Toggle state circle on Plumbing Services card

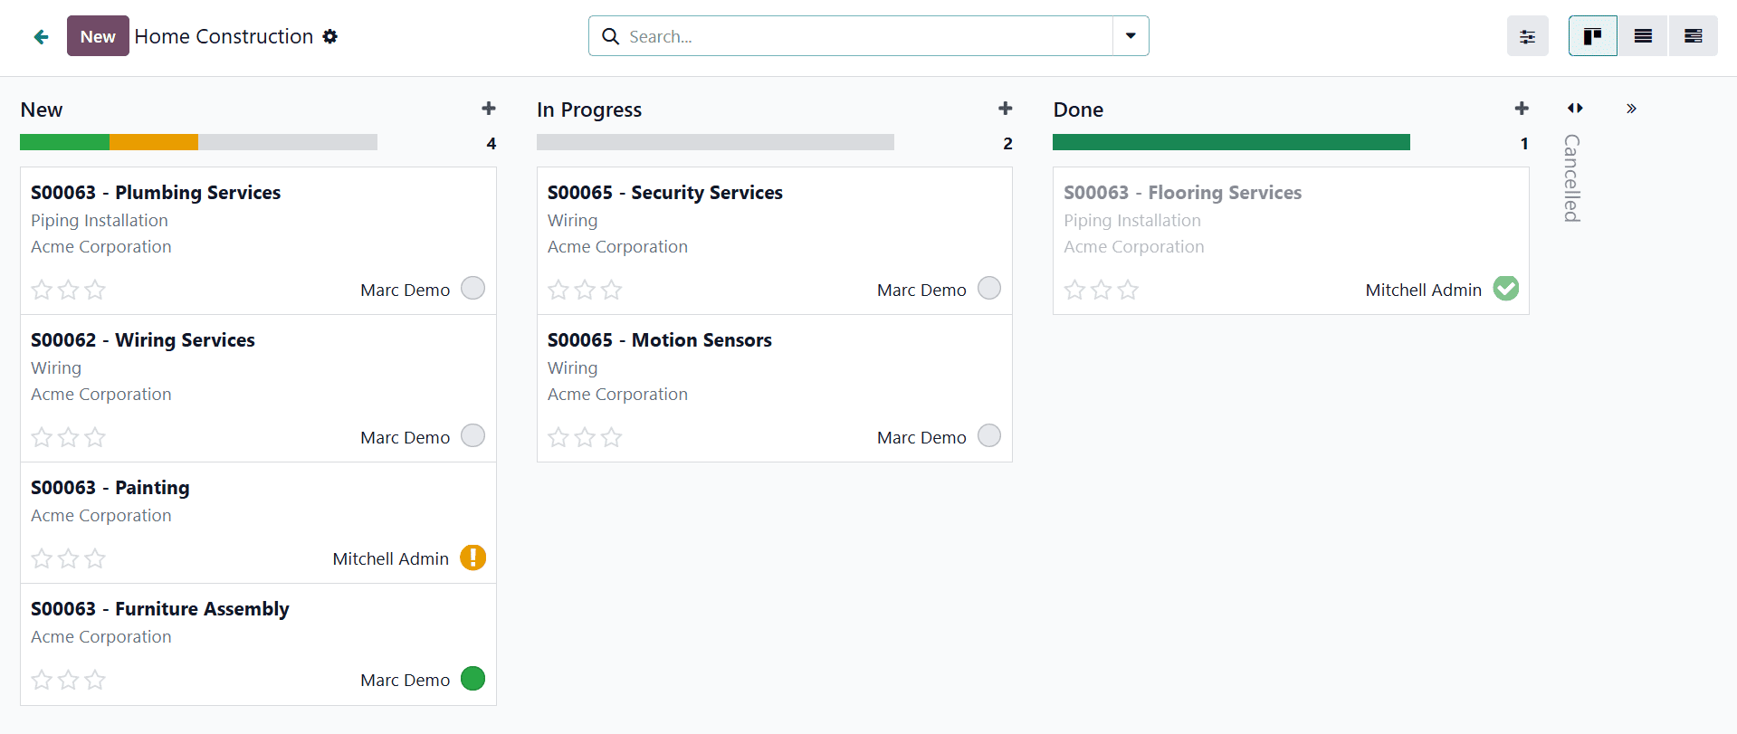coord(472,288)
